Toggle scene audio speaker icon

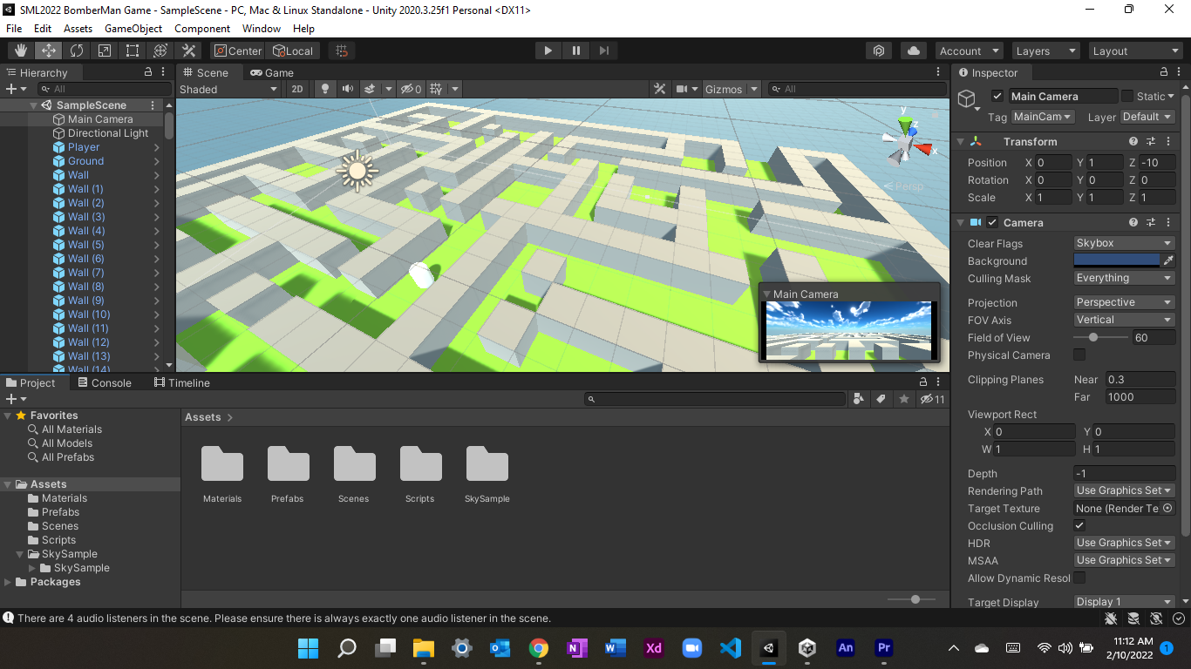click(348, 89)
